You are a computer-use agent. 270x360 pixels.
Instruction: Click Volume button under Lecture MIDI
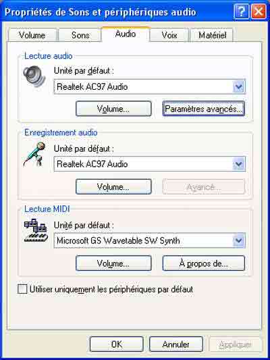click(x=113, y=263)
